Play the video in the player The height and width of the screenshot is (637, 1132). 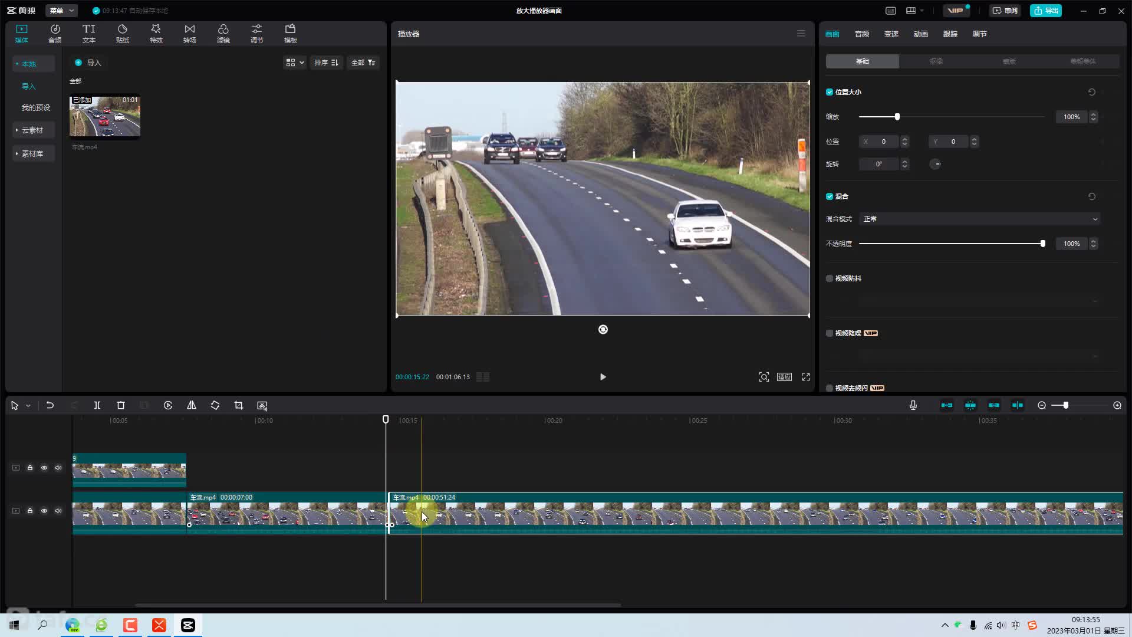point(603,377)
